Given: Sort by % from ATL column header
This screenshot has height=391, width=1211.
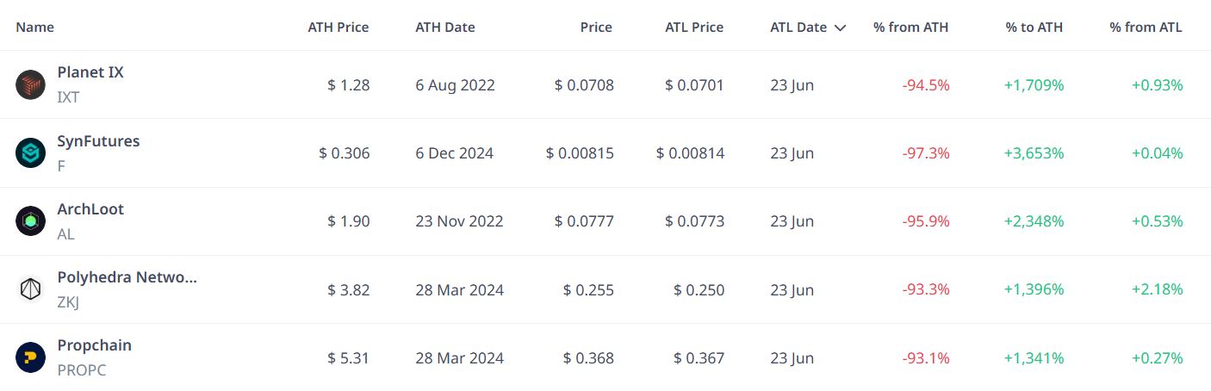Looking at the screenshot, I should point(1146,27).
